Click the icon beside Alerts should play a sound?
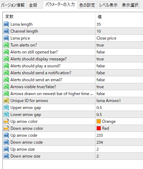Screen dimensions: 143x169 pos(6,66)
